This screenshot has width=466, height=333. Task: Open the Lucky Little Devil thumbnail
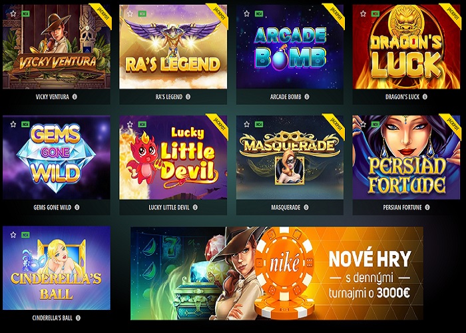[173, 157]
